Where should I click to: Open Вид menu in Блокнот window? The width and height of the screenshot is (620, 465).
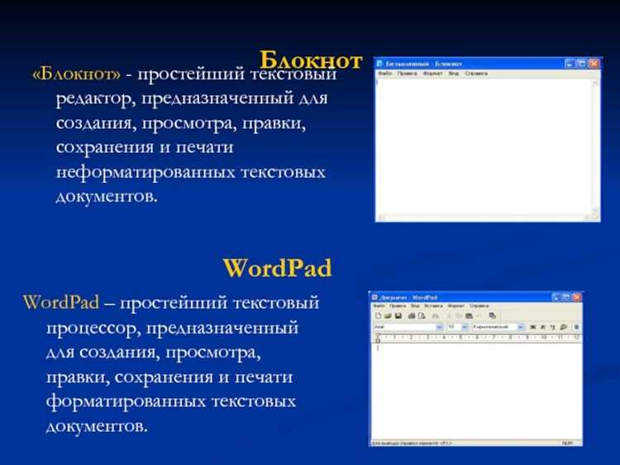(x=454, y=73)
